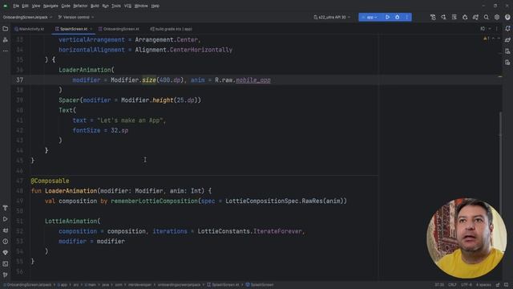Open Running Devices panel in right sidebar

(x=507, y=63)
